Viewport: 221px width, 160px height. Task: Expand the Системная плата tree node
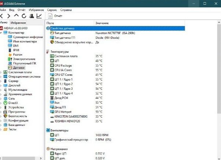pyautogui.click(x=1, y=72)
